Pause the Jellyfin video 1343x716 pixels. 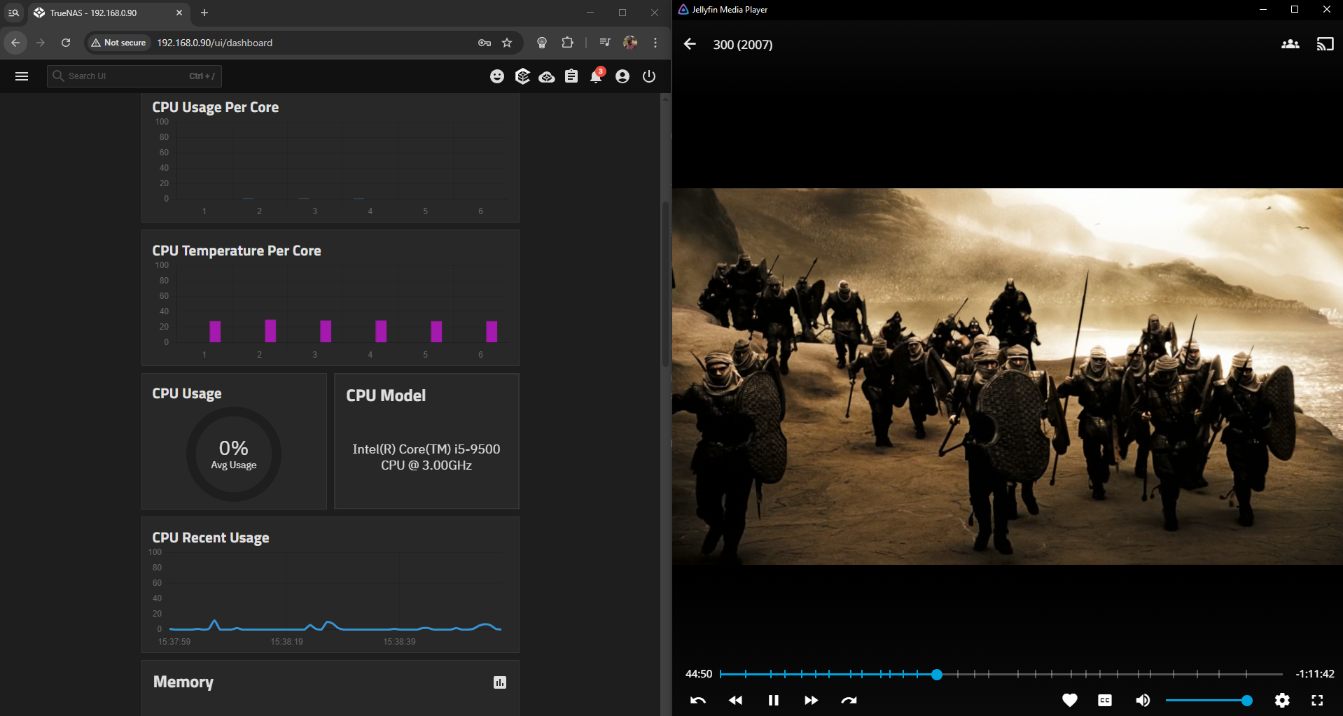coord(774,700)
